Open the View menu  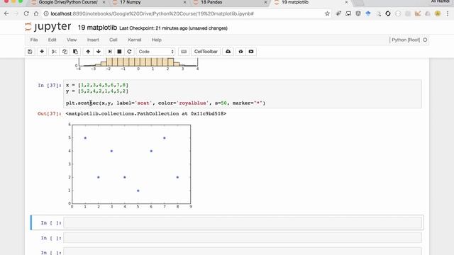click(x=72, y=40)
